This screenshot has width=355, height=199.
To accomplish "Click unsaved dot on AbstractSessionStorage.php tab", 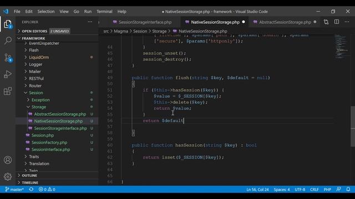I will coord(315,22).
